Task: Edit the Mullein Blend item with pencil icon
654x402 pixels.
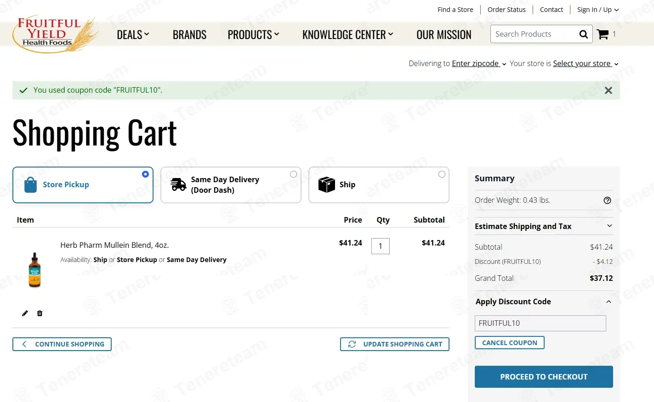Action: 25,313
